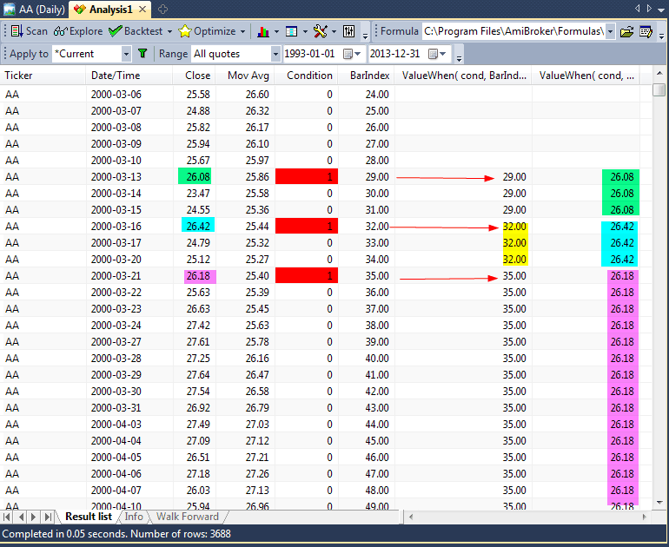Click the Scan button in toolbar
The width and height of the screenshot is (669, 547).
point(29,31)
